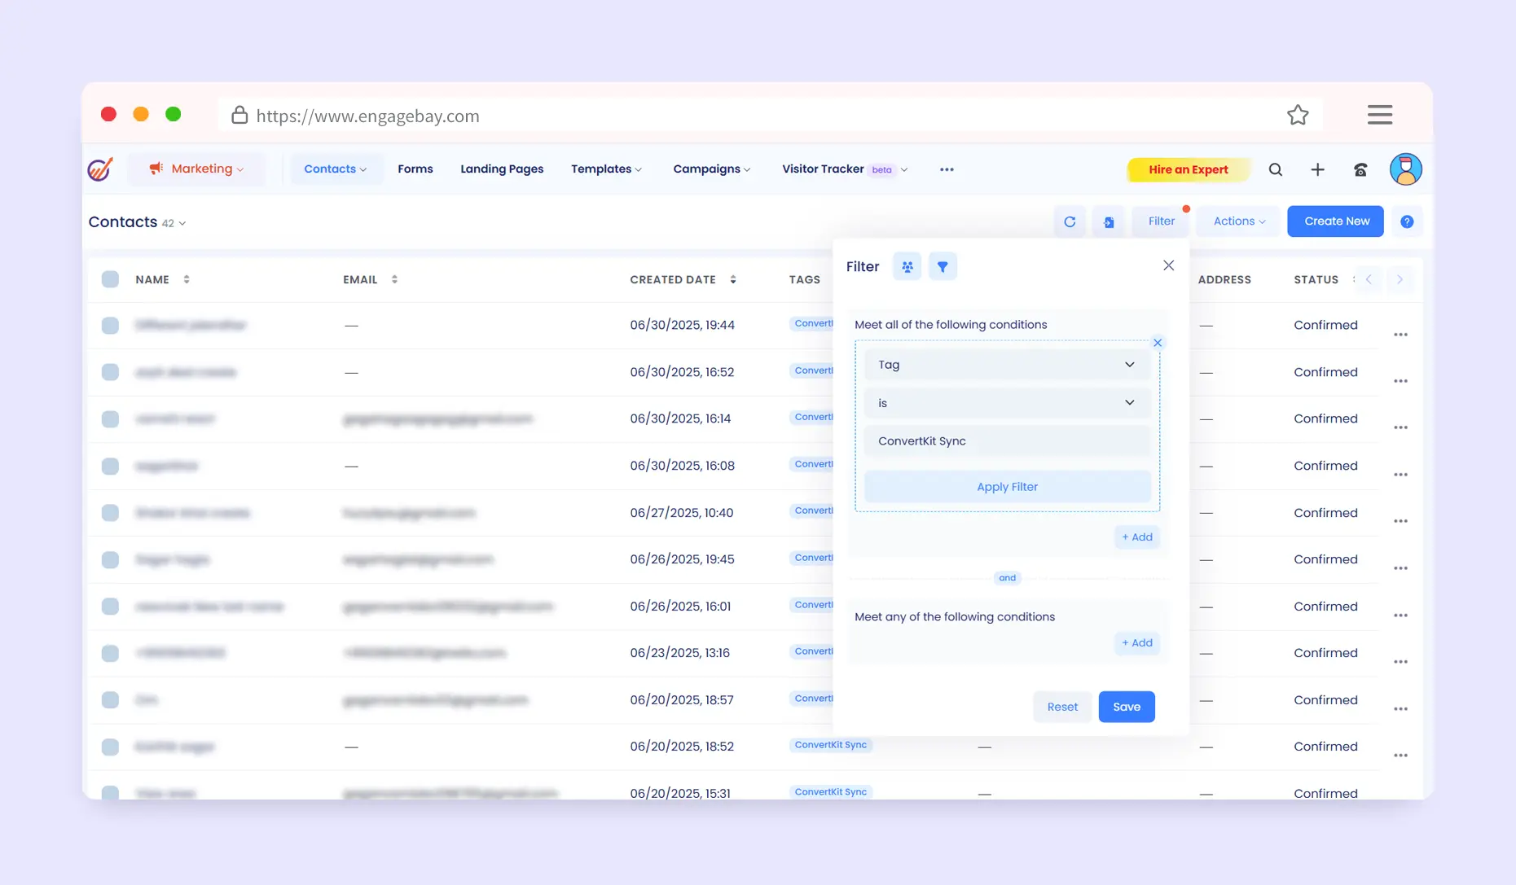Expand the Campaigns dropdown
Viewport: 1516px width, 885px height.
[x=711, y=169]
